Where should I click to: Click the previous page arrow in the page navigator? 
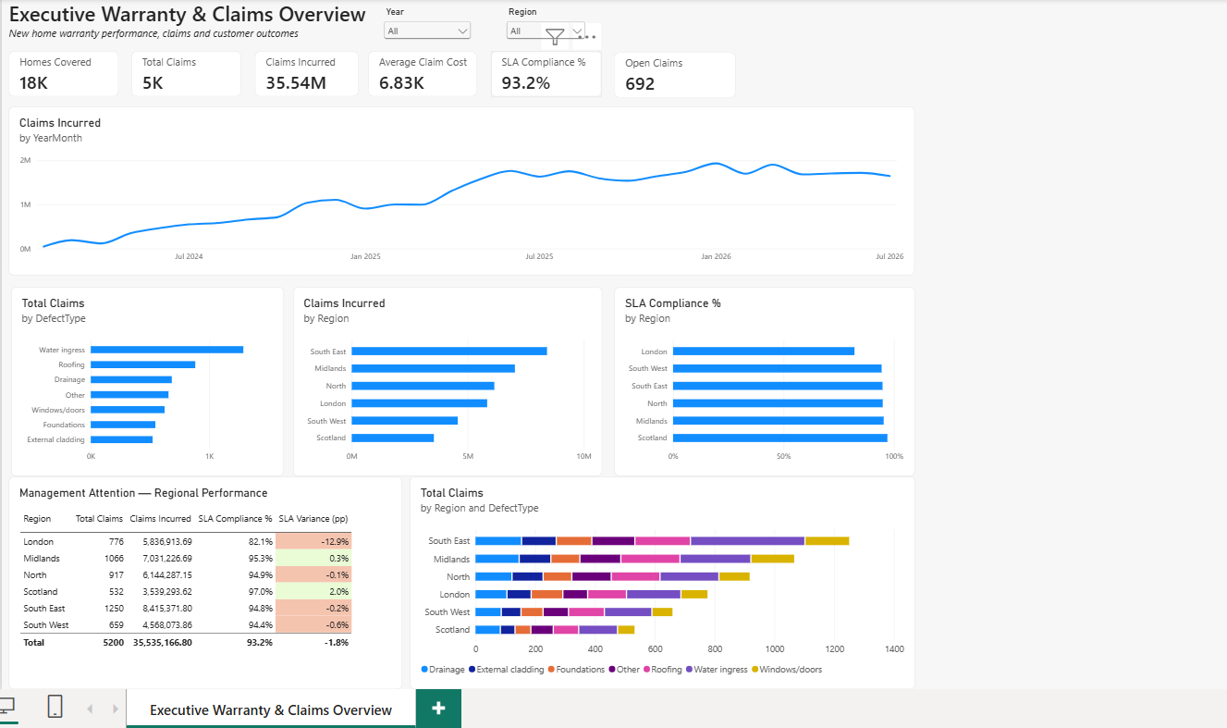tap(90, 709)
